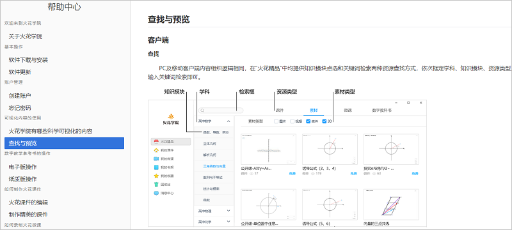Image resolution: width=512 pixels, height=230 pixels.
Task: Check the 图片 material type checkbox
Action: click(x=276, y=121)
